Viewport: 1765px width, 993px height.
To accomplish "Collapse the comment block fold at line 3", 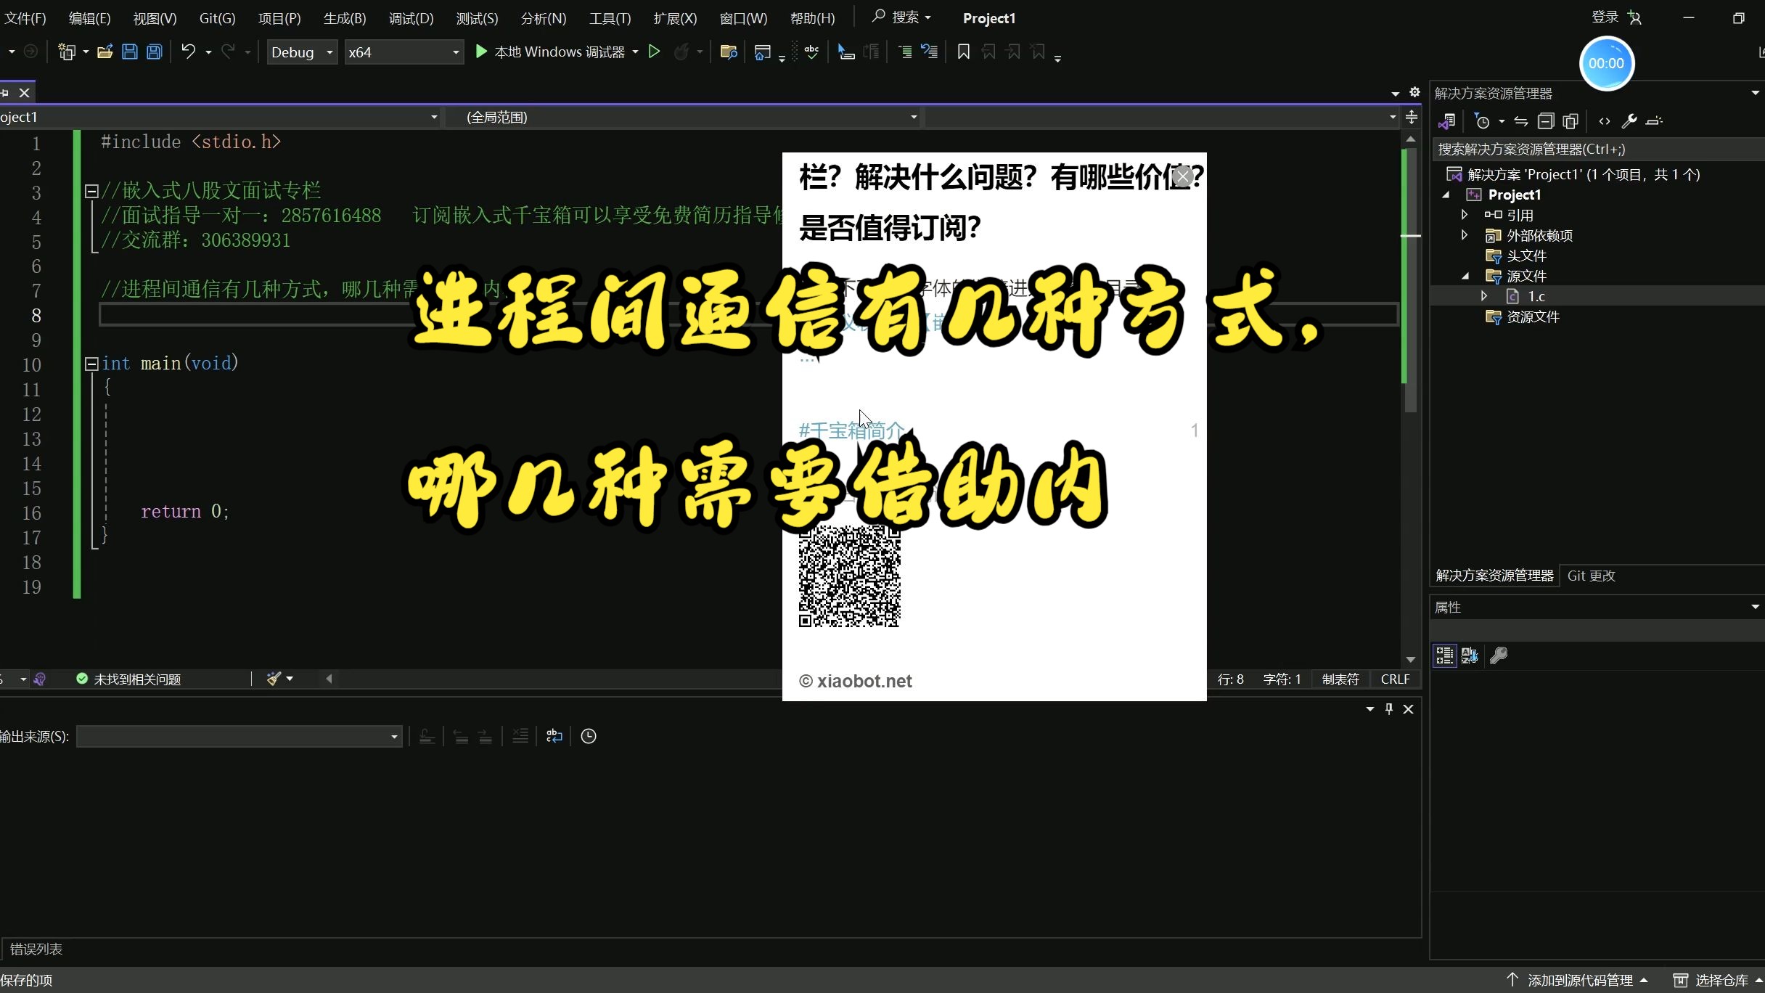I will 91,191.
